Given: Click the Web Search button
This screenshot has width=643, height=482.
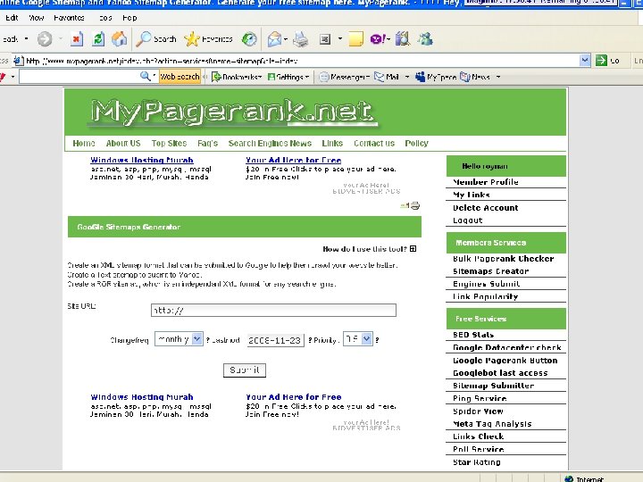Looking at the screenshot, I should click(180, 77).
